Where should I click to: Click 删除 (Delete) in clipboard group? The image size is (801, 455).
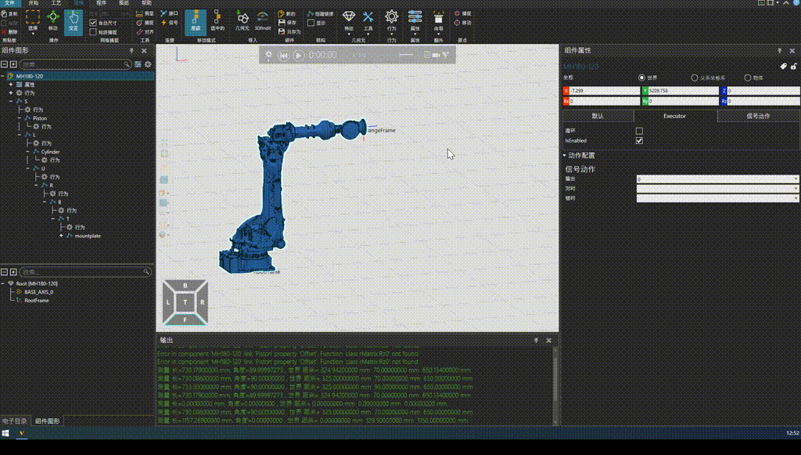(9, 31)
